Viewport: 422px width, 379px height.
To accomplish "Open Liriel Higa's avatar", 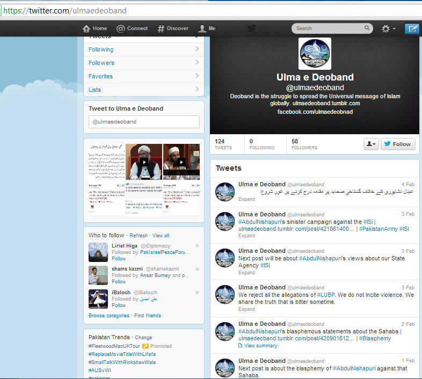I will [98, 252].
